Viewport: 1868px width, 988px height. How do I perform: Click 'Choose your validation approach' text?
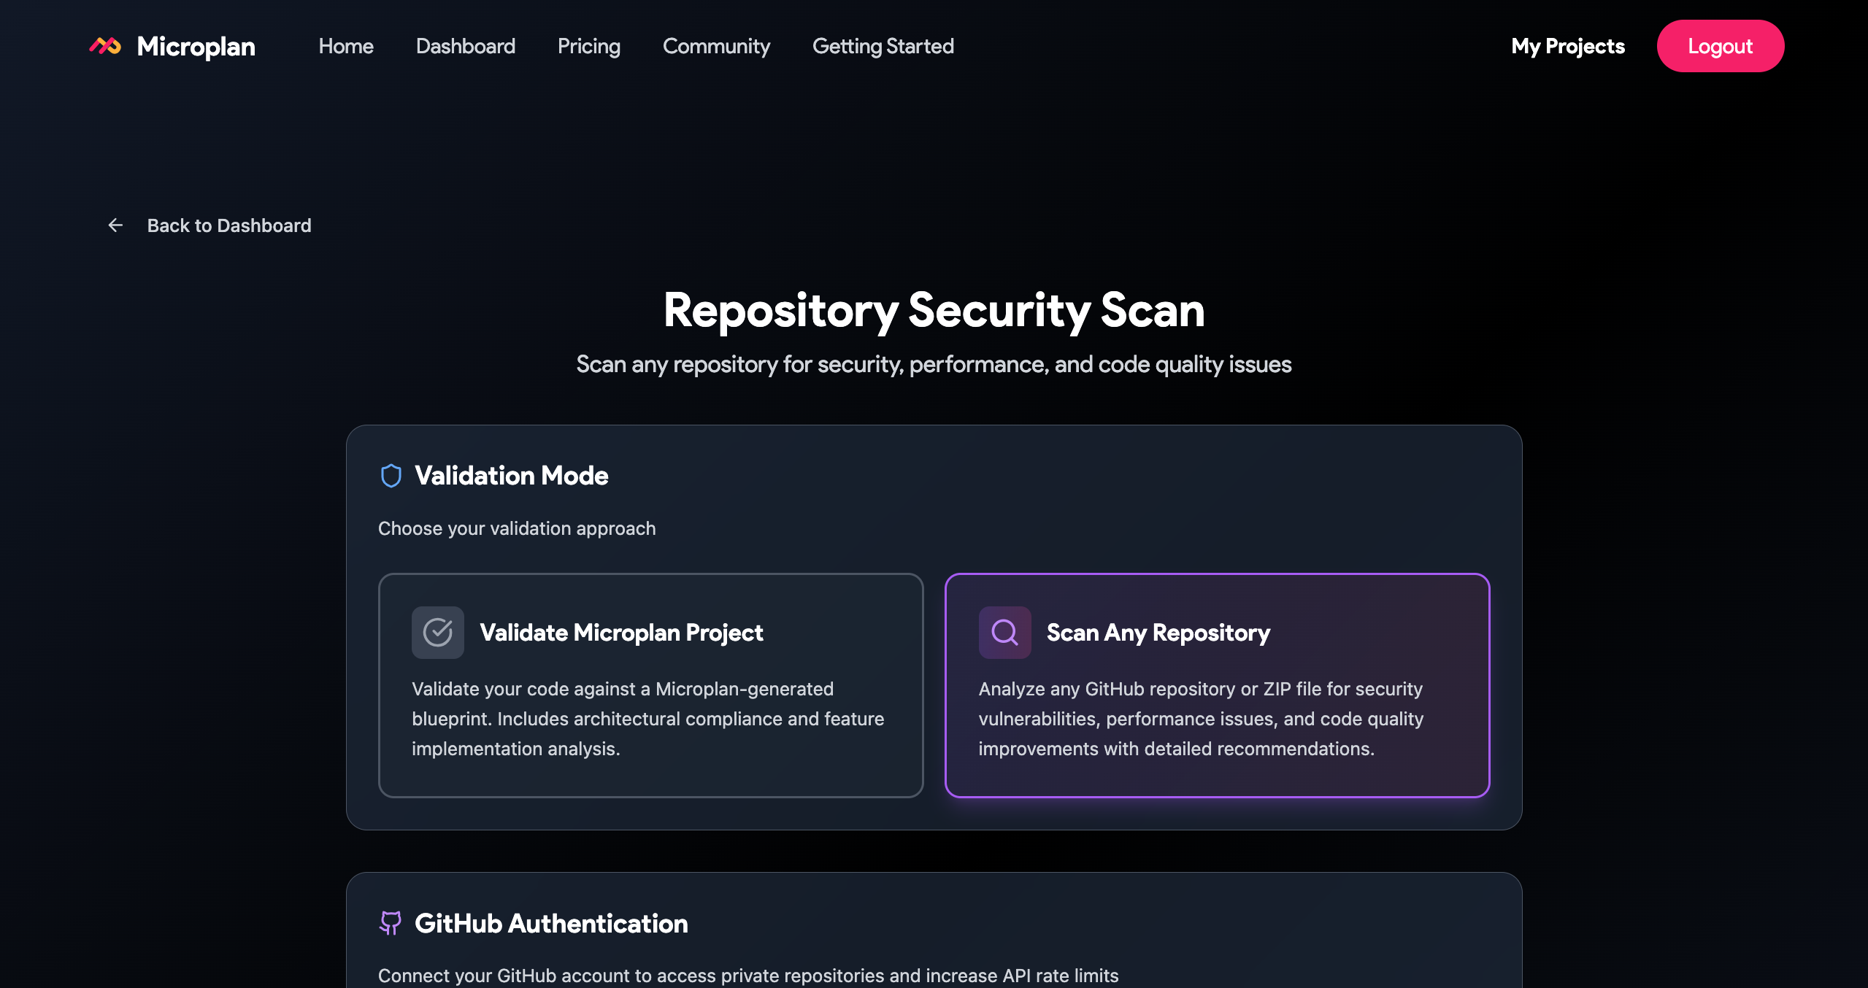(517, 528)
